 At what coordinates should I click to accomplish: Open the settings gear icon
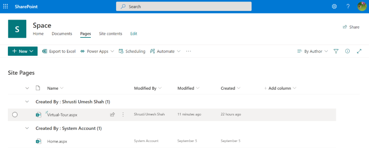click(334, 6)
